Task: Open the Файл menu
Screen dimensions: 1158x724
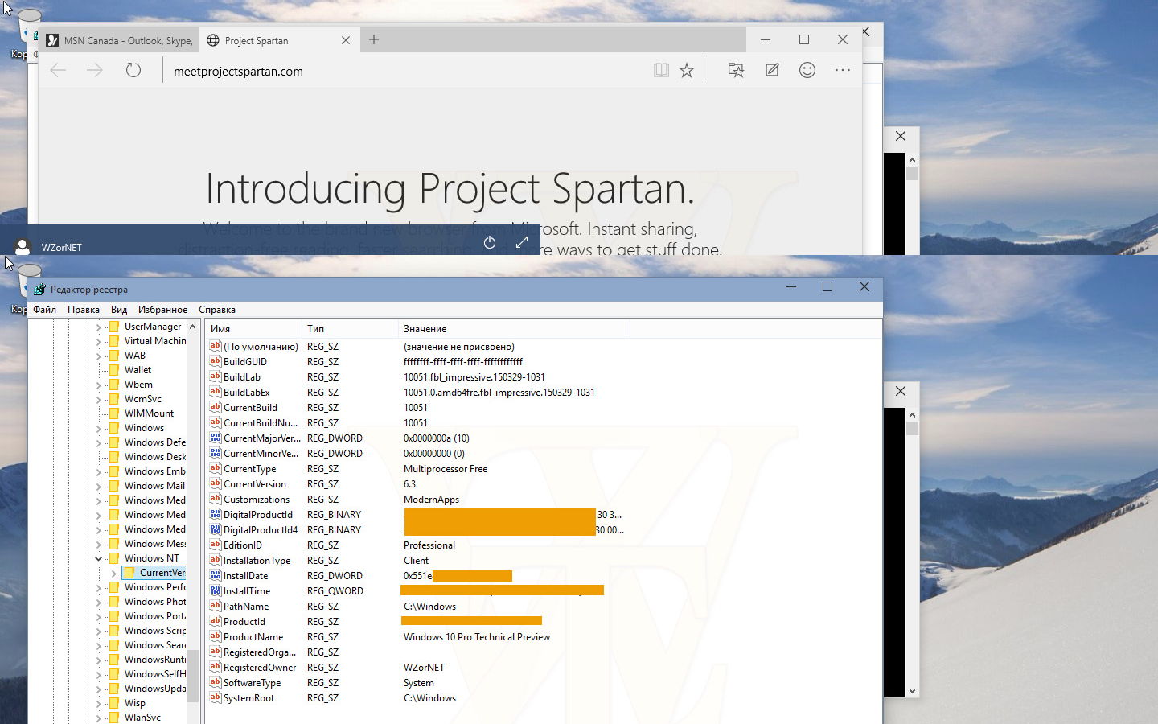Action: pyautogui.click(x=45, y=310)
